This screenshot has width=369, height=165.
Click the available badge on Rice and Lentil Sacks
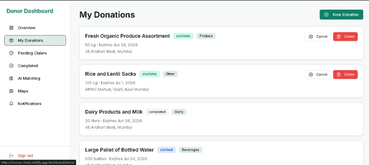click(x=149, y=74)
